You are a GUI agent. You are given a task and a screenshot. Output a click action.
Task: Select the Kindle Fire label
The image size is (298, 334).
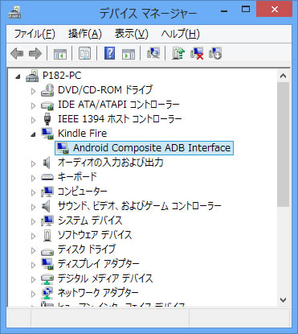83,134
